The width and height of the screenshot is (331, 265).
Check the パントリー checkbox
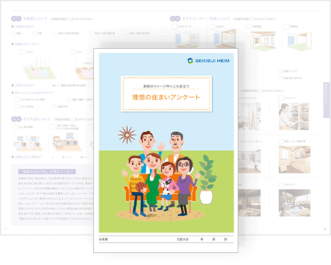(281, 98)
